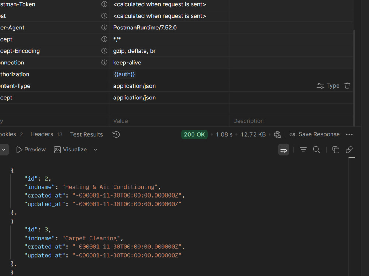Delete the Content-Type header with trash icon

347,86
